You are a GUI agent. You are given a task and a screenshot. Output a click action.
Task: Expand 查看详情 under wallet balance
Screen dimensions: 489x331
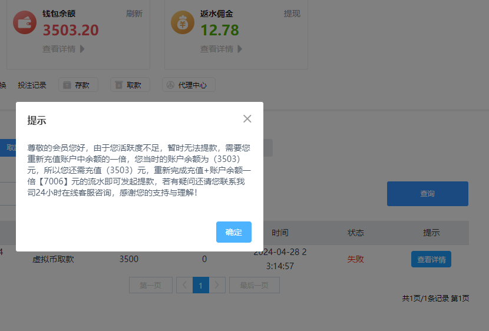click(64, 49)
